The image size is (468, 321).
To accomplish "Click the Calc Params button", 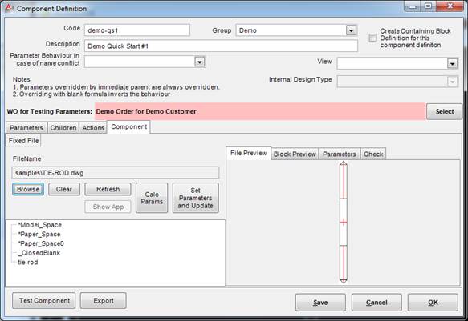I will tap(152, 198).
